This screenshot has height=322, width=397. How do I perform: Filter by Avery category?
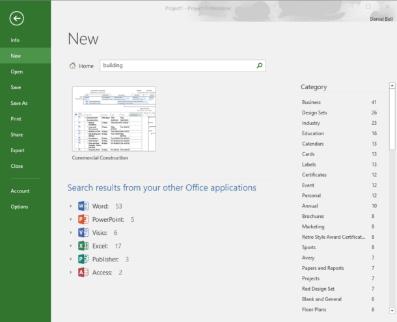(339, 258)
